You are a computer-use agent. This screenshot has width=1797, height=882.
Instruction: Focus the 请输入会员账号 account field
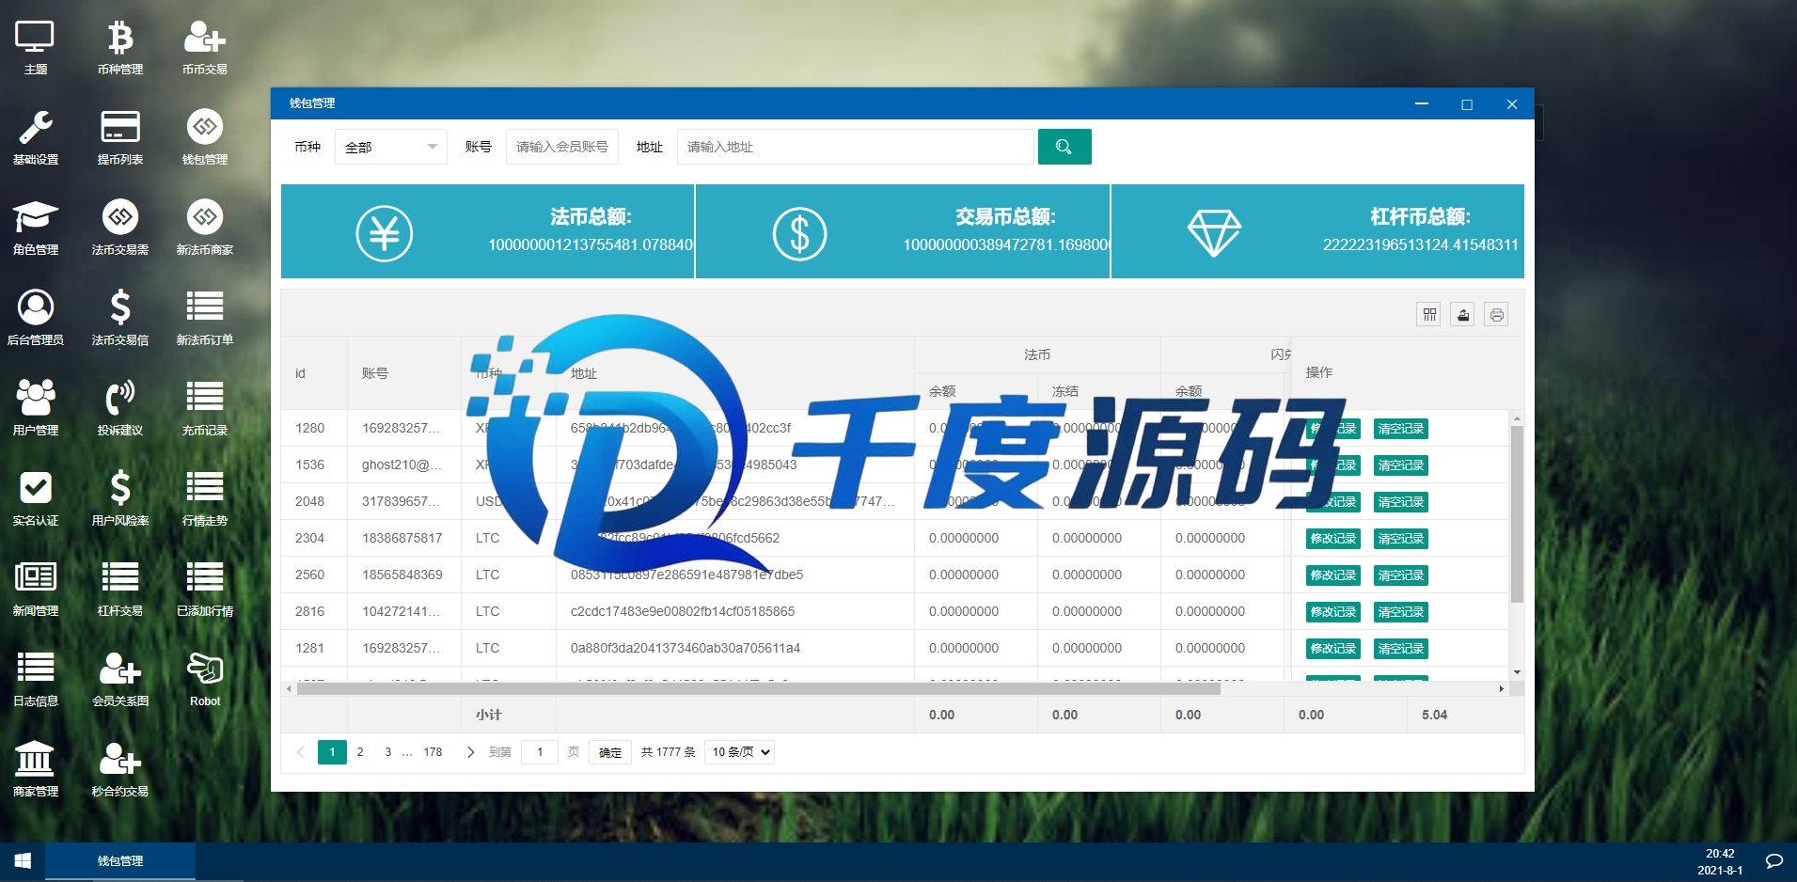point(562,147)
